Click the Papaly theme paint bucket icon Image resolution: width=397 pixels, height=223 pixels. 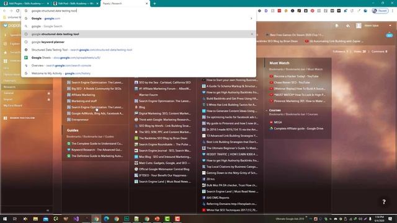[x=348, y=25]
